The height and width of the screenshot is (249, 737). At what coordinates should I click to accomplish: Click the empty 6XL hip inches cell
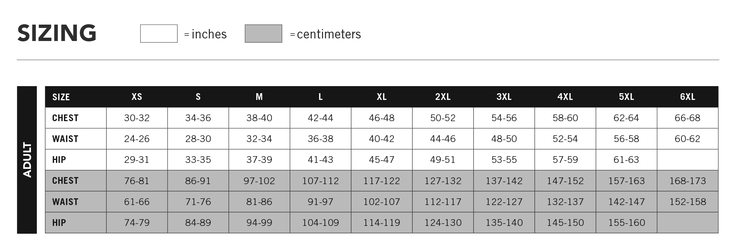point(687,160)
